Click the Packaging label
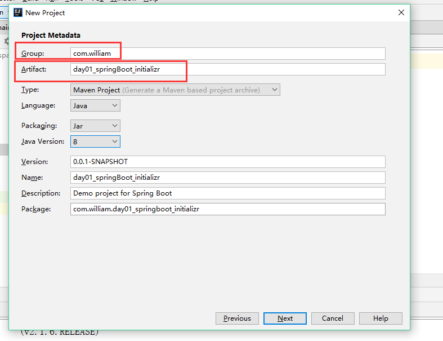443x341 pixels. [39, 126]
